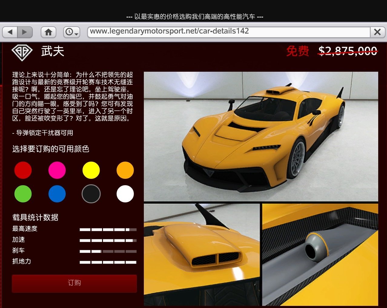This screenshot has height=308, width=387.
Task: Click the crossed-out $2,875,000 price
Action: click(348, 51)
